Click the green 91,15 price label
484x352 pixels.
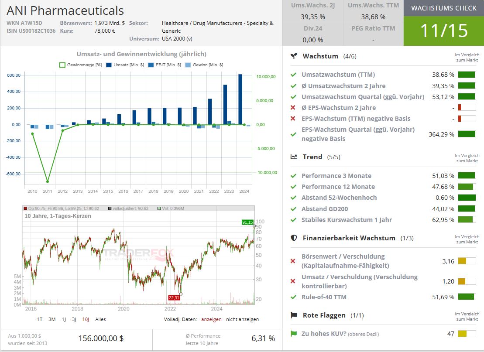coord(247,222)
